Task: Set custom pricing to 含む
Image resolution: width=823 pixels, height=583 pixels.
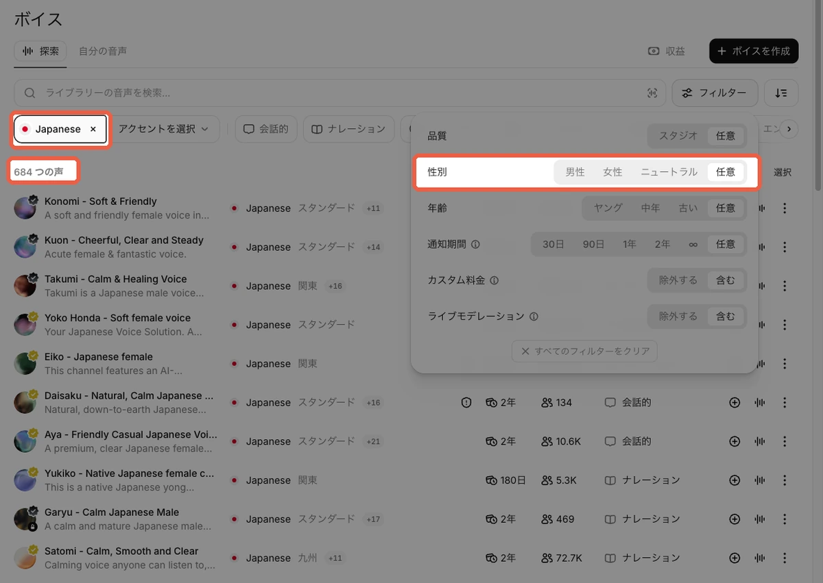Action: click(726, 280)
